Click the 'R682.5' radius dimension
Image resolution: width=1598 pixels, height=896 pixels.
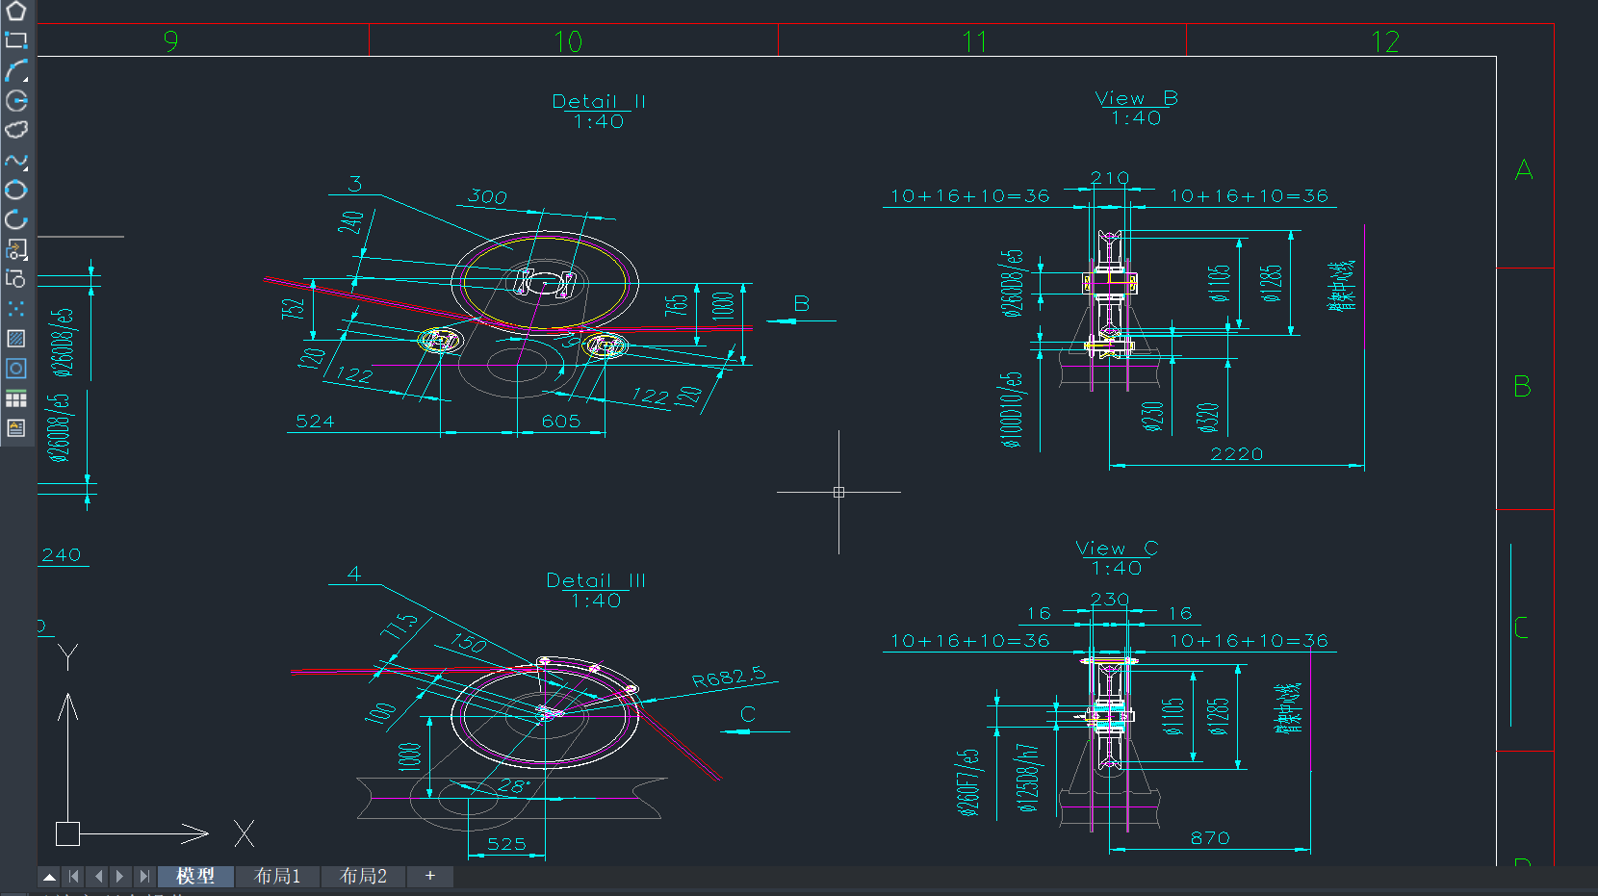click(x=729, y=677)
